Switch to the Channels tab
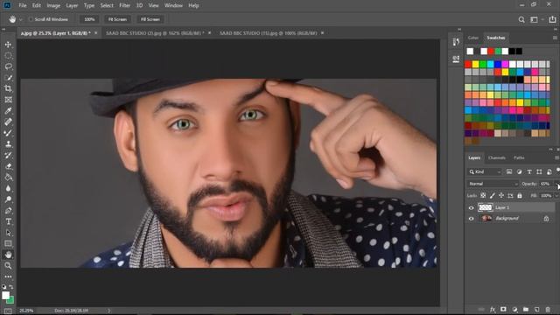The height and width of the screenshot is (315, 560). pos(497,157)
